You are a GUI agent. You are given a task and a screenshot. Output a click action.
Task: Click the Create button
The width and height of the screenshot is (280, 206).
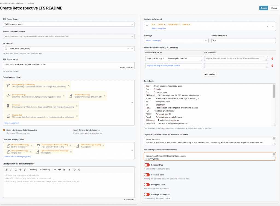[263, 8]
